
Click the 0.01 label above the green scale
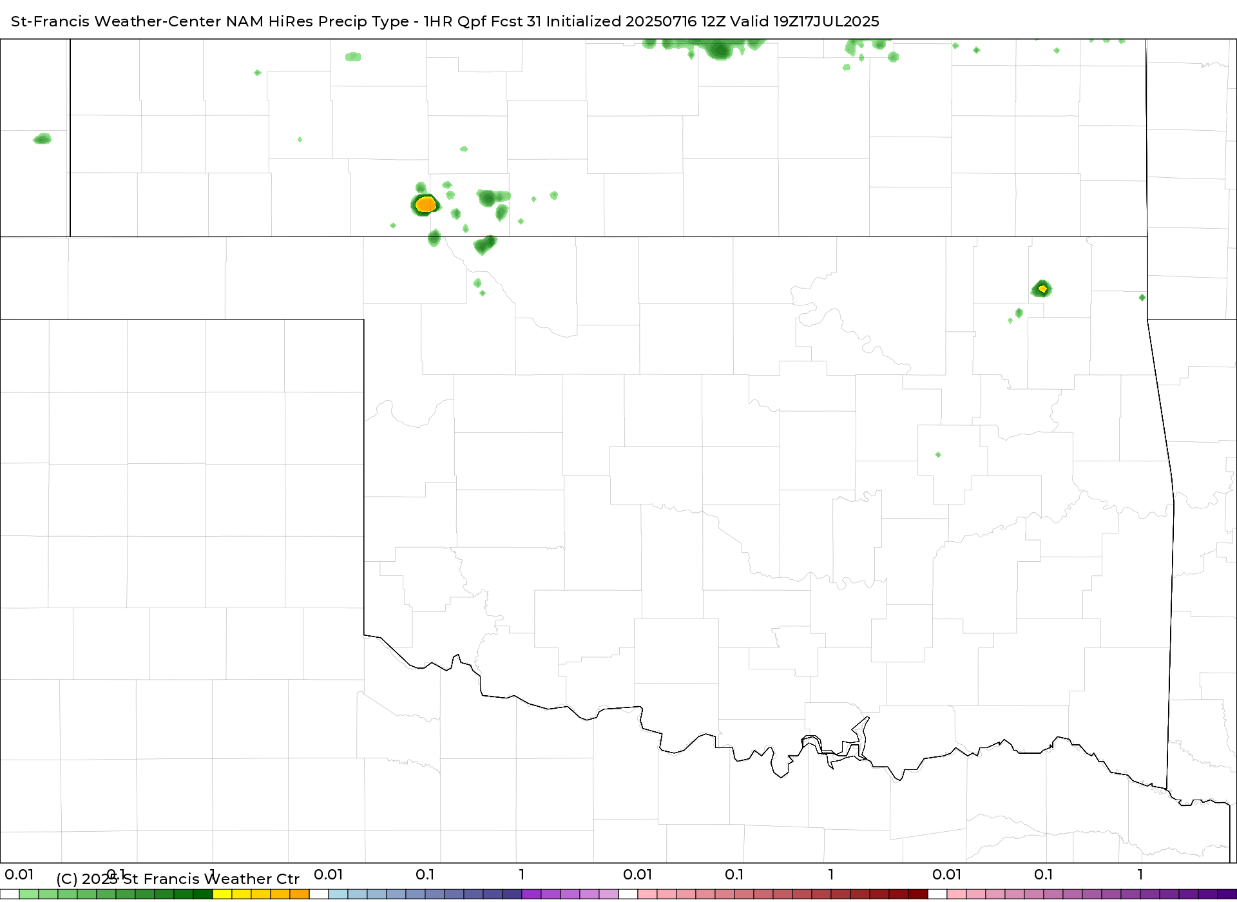pos(19,875)
